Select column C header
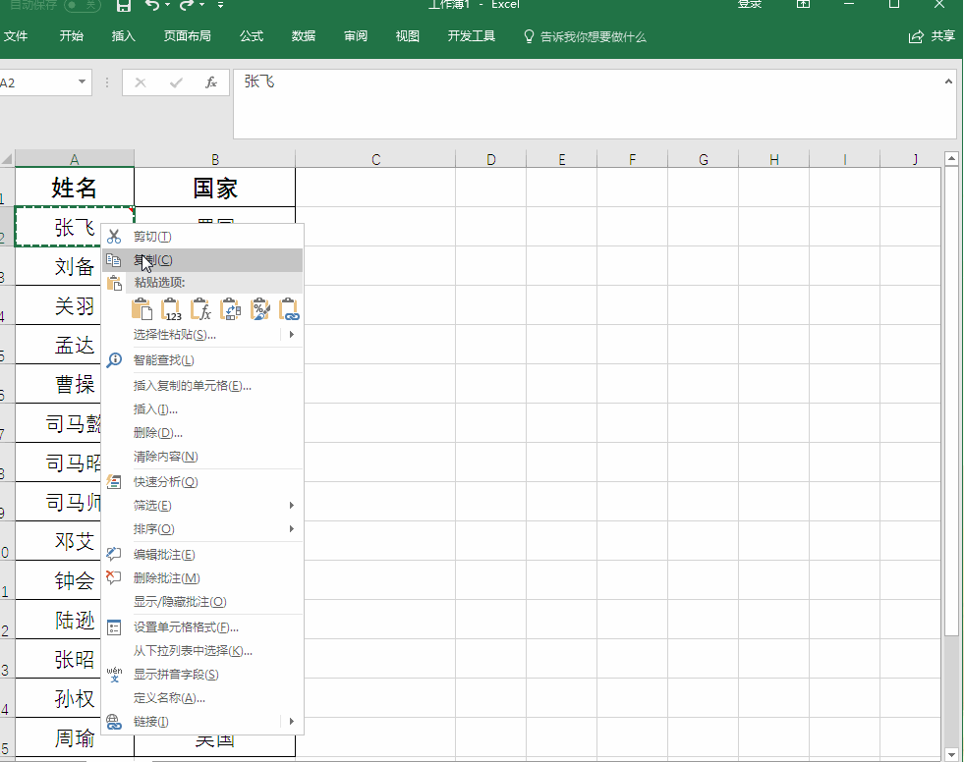 375,159
